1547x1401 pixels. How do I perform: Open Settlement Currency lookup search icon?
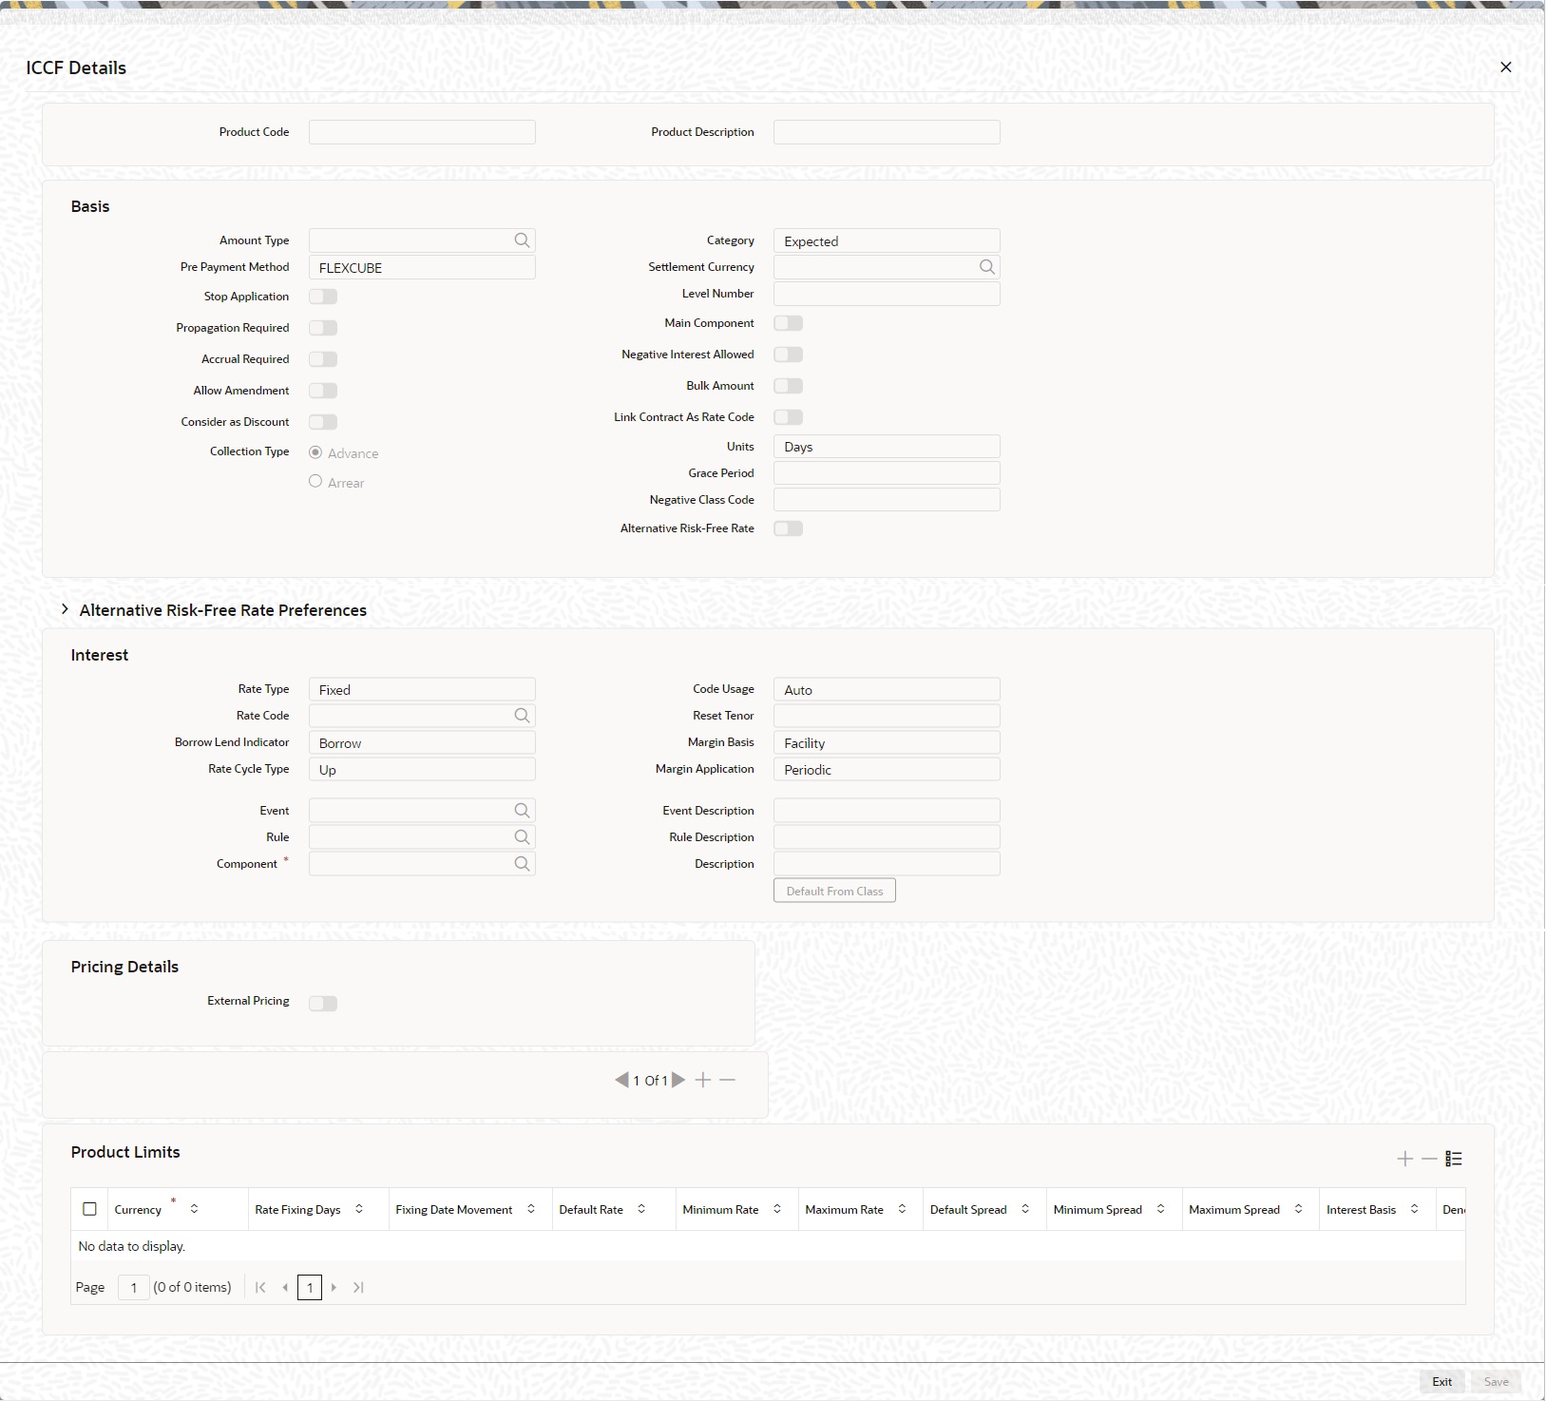987,267
